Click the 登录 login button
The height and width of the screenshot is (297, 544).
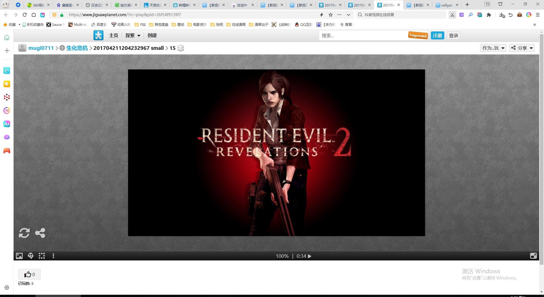(454, 35)
